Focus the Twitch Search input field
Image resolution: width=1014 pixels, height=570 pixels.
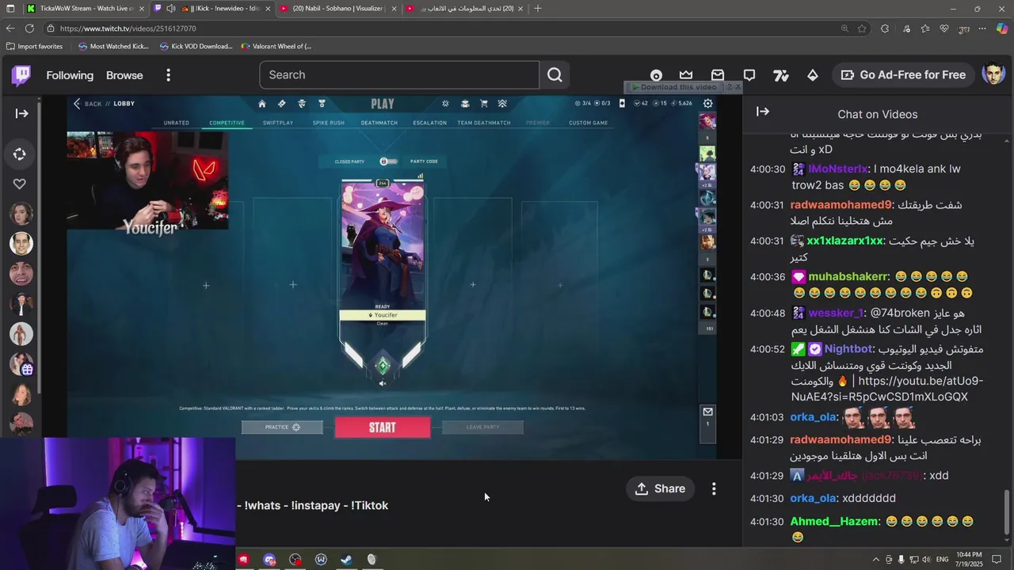click(398, 75)
